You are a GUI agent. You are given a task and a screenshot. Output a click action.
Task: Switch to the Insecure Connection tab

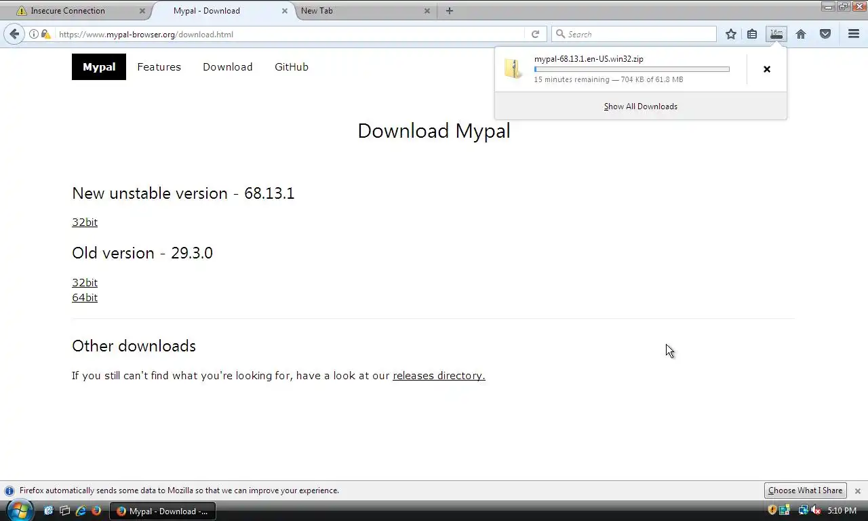(75, 11)
